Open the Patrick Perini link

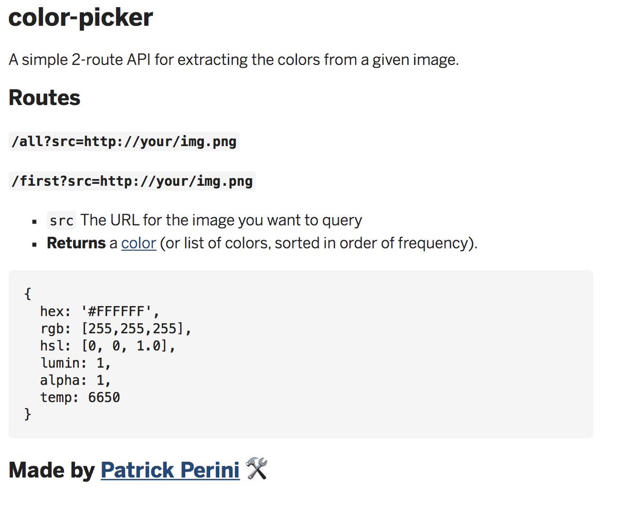pos(170,470)
